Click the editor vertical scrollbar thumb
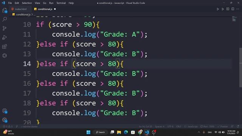This screenshot has width=242, height=136. (240, 68)
